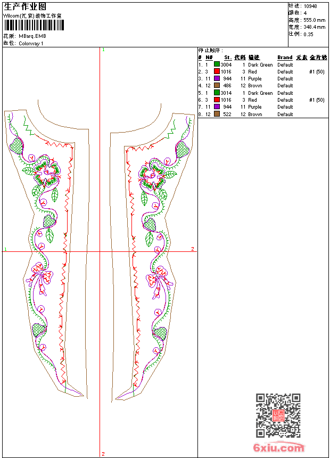Click the stitch count 3004

click(x=226, y=64)
